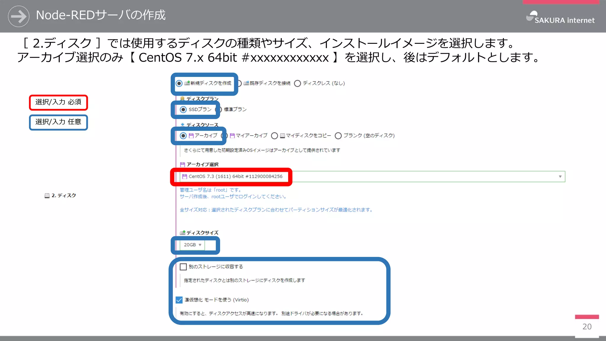Image resolution: width=606 pixels, height=341 pixels.
Task: Click the Node-REDサーバの作成 slide title
Action: pos(101,15)
